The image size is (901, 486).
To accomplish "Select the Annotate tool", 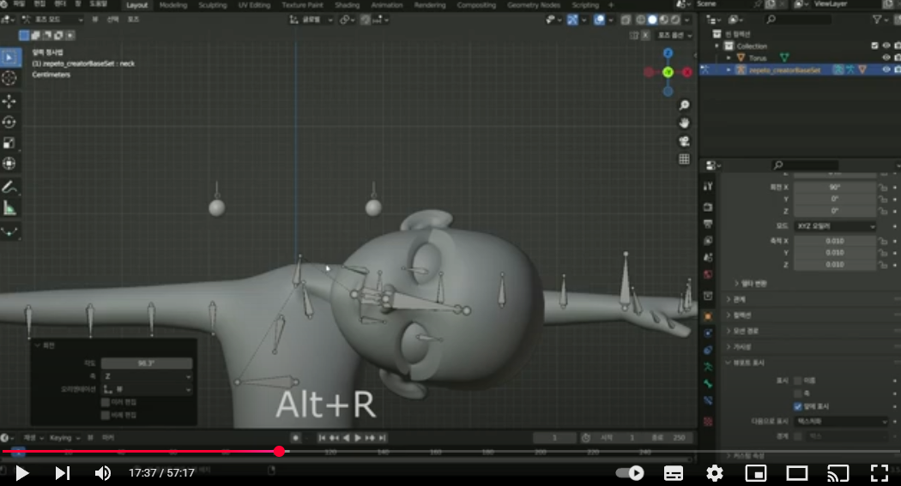I will (9, 187).
